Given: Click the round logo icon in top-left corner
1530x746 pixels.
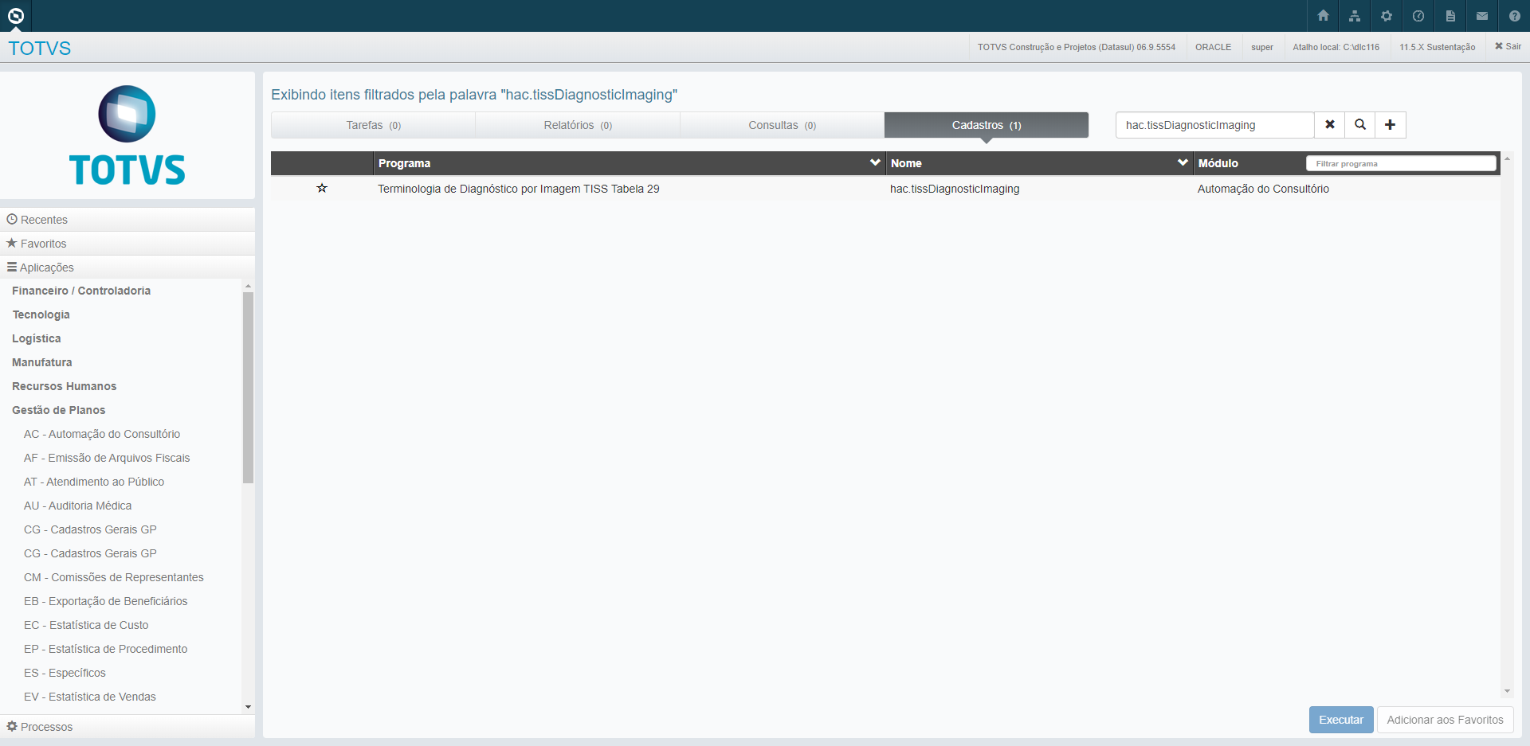Looking at the screenshot, I should pyautogui.click(x=16, y=16).
